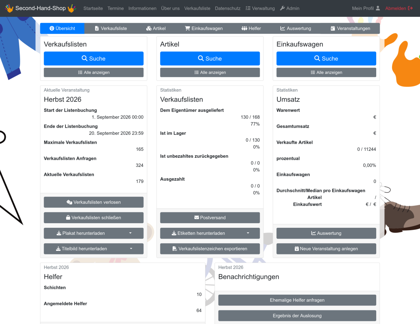
Task: Expand the Etiketten herunterladen dropdown arrow
Action: (x=248, y=233)
